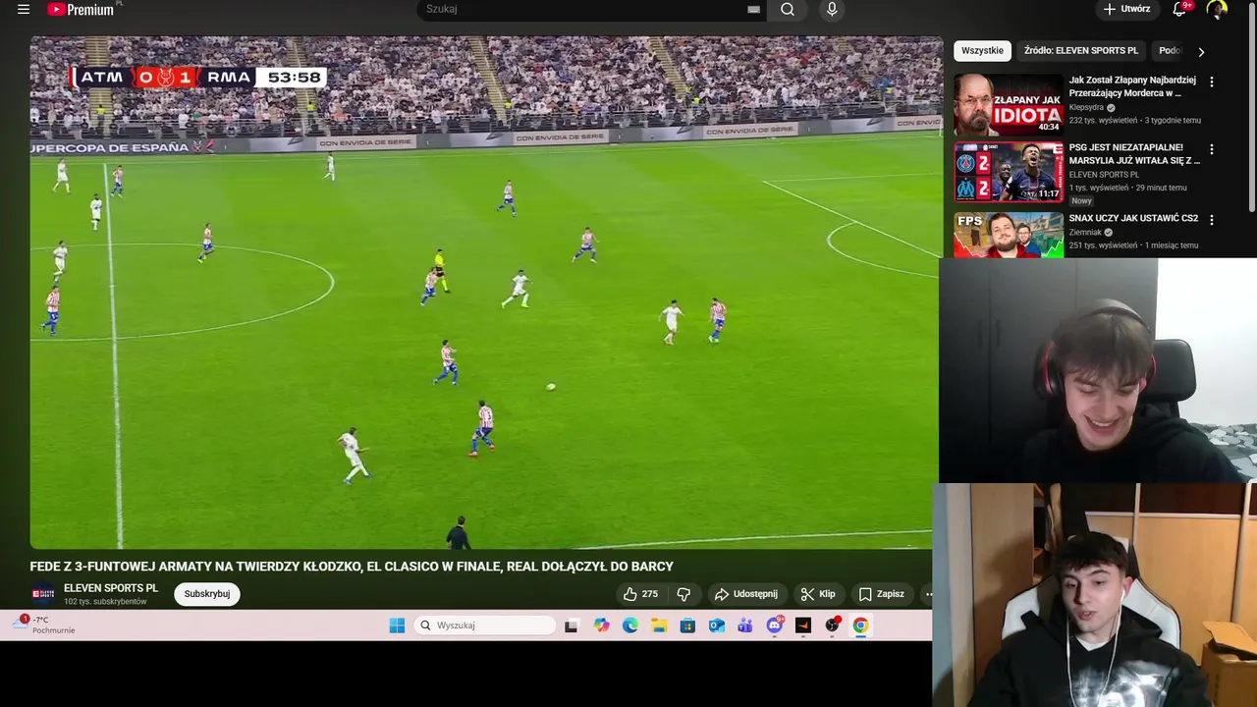Image resolution: width=1257 pixels, height=707 pixels.
Task: Open options menu for Jak Został Złapany video
Action: 1211,82
